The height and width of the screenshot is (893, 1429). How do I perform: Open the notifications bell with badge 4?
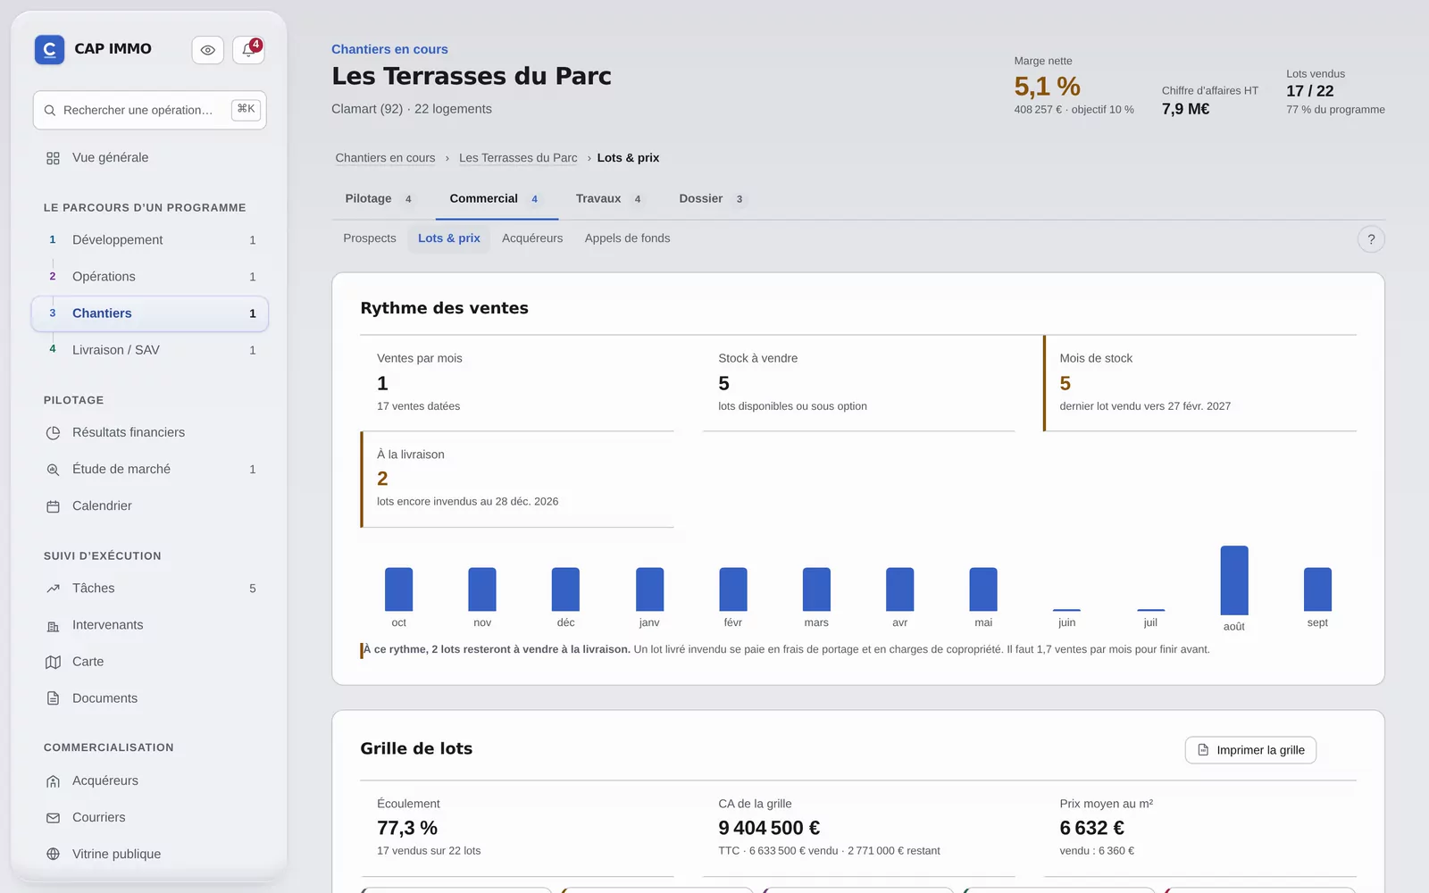click(248, 50)
